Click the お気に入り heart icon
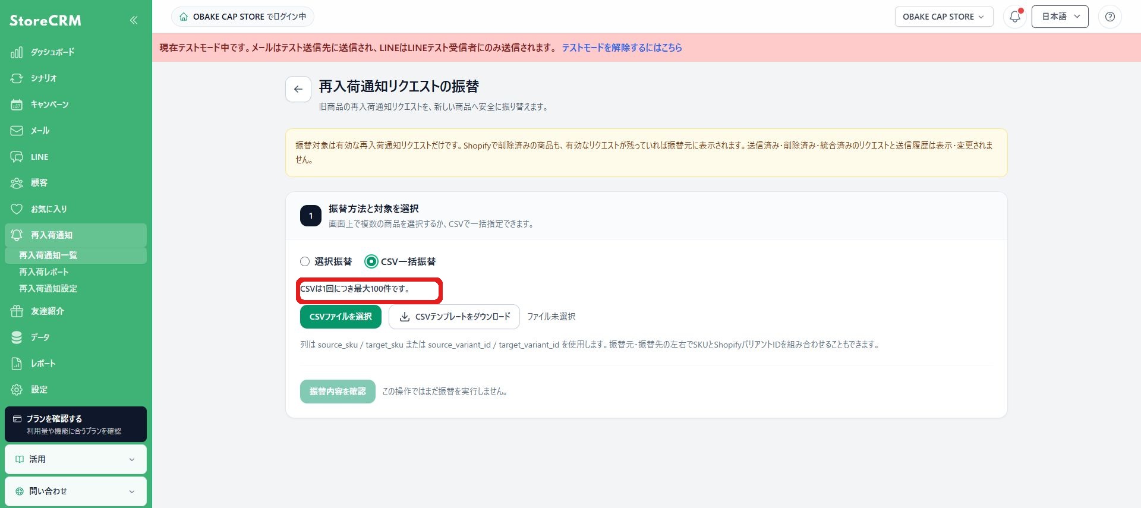 (17, 209)
